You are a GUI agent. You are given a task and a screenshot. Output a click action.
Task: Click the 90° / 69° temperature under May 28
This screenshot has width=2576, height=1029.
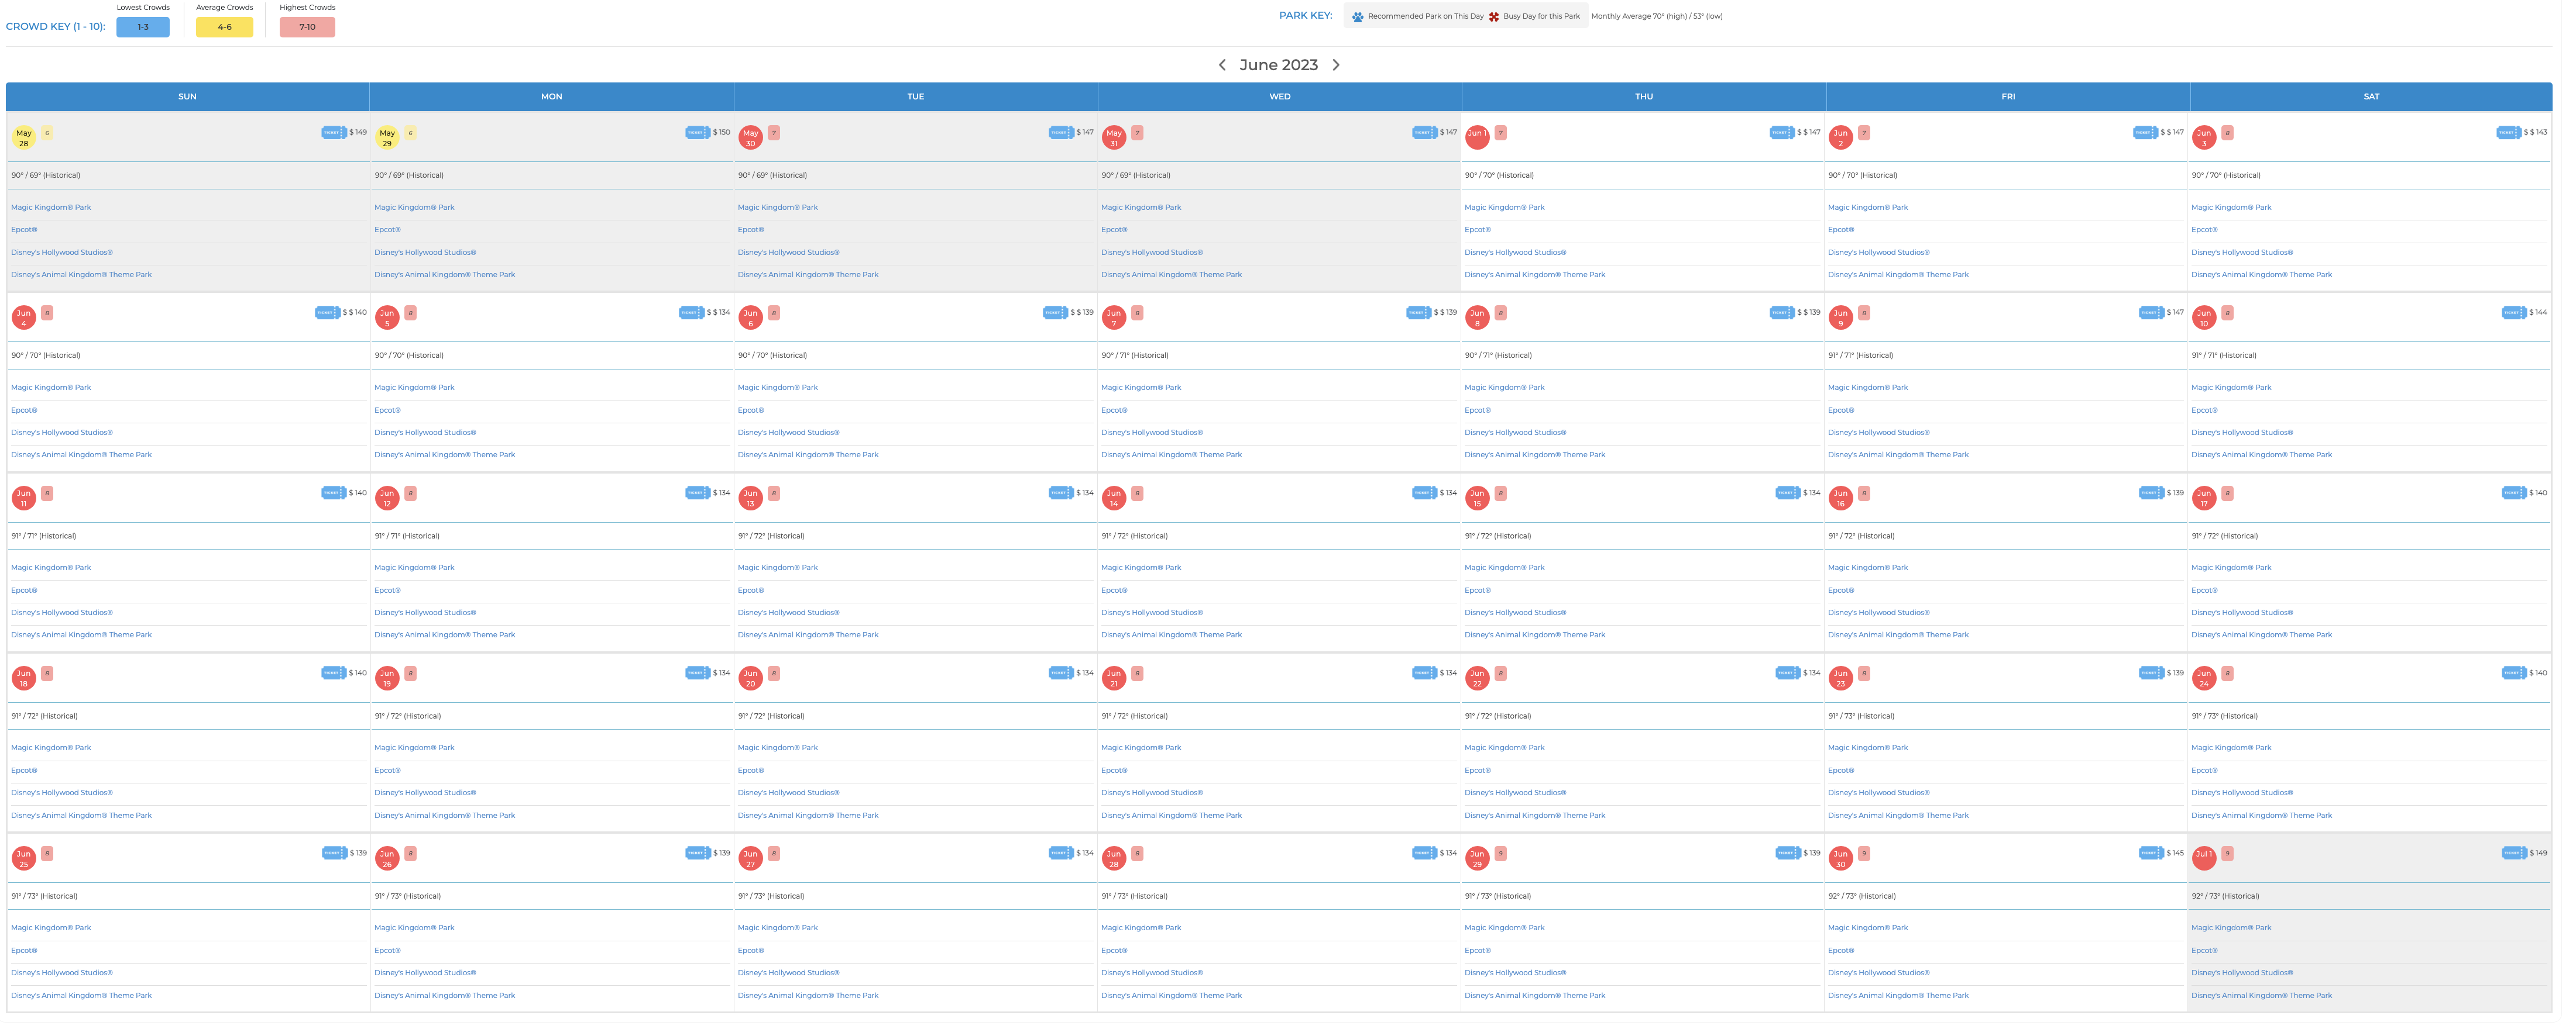coord(45,176)
